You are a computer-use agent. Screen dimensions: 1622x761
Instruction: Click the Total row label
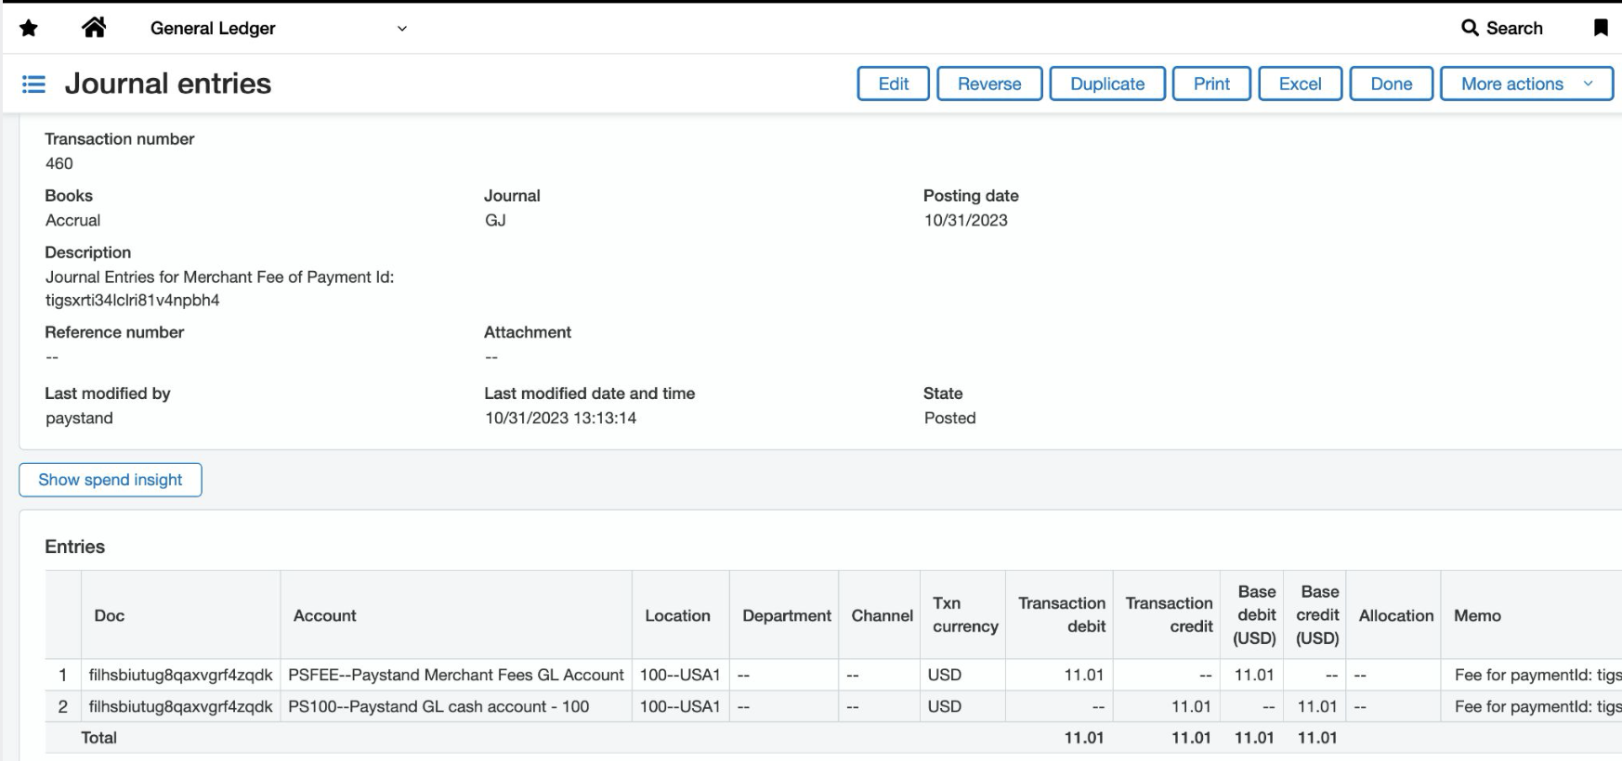click(x=98, y=738)
